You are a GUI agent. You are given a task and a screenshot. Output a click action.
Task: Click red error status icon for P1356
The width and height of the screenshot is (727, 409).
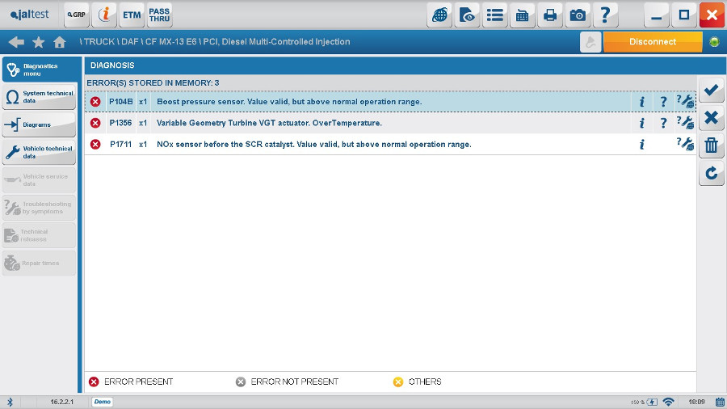tap(95, 123)
